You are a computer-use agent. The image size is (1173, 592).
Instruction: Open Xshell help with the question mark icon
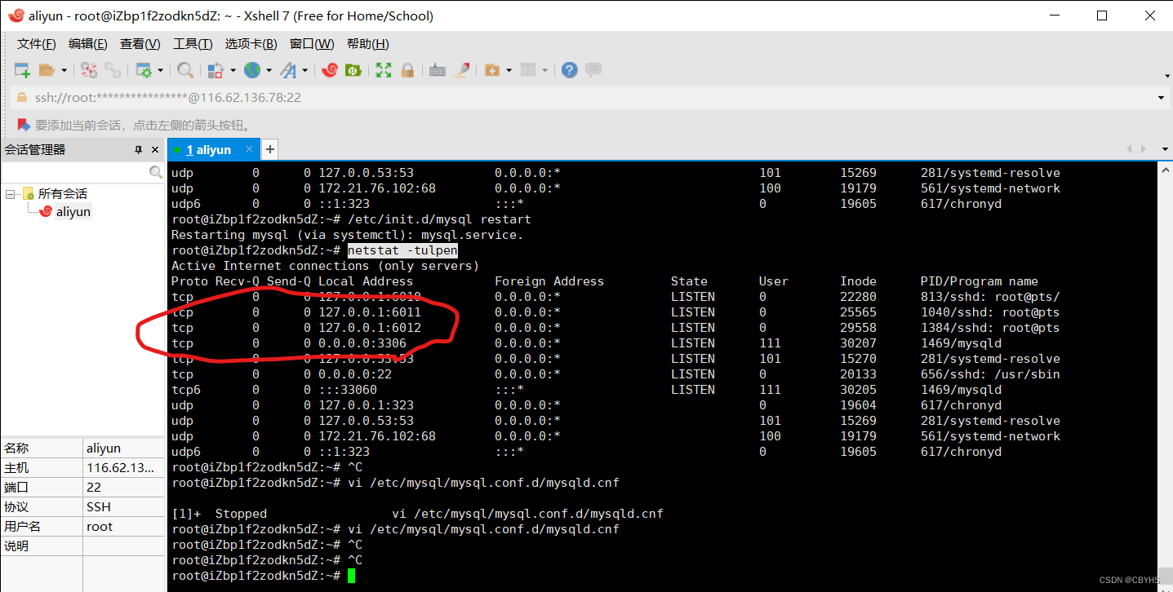pos(569,70)
